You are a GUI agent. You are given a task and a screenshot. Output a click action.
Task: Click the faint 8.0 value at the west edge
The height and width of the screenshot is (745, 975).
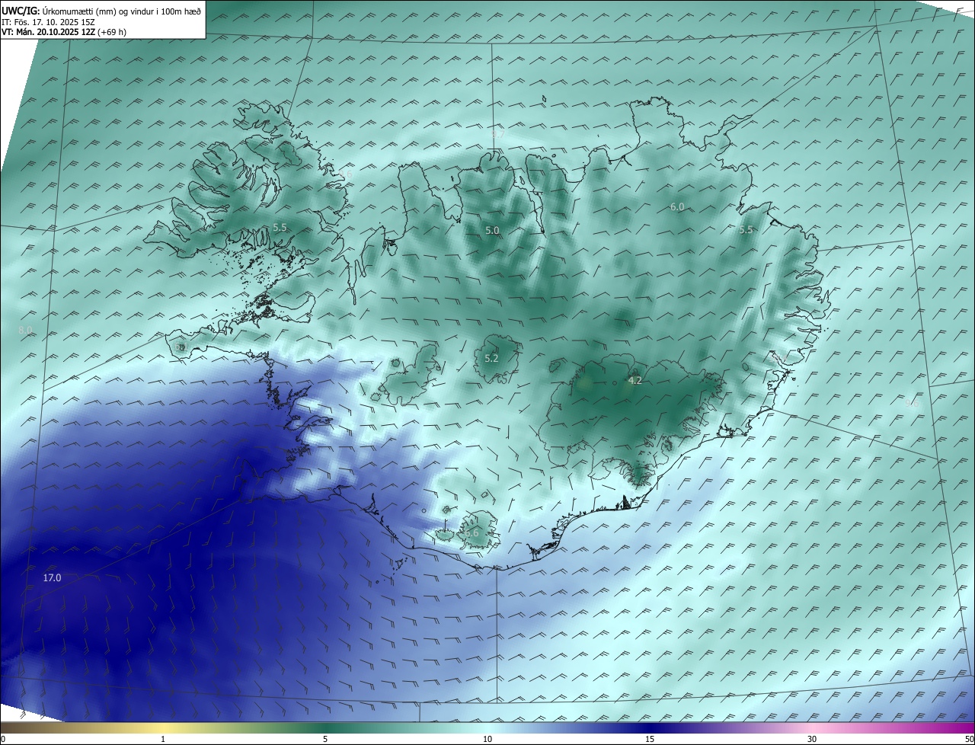(25, 331)
